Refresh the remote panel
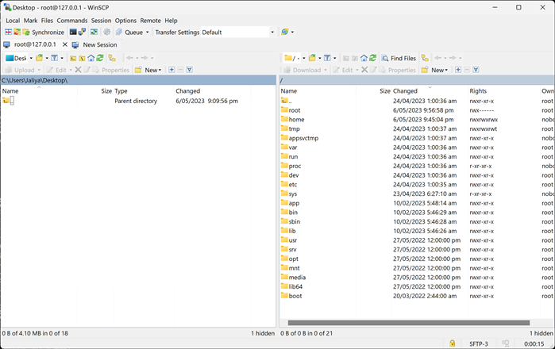Screen dimensions: 555x349 tap(372, 58)
